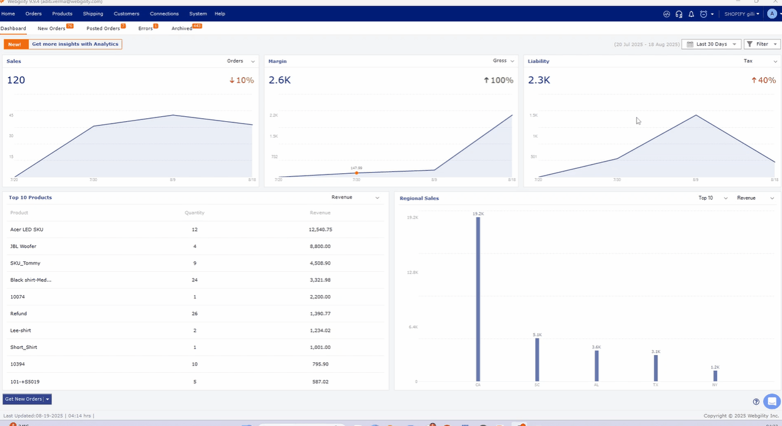Click Get more insights with Analytics

click(x=75, y=44)
